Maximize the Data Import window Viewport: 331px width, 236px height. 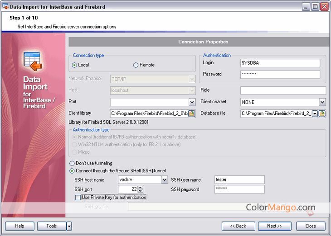[315, 7]
